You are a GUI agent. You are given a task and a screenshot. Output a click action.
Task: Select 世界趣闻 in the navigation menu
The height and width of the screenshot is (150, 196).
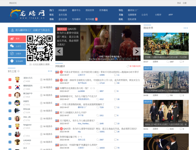point(103,10)
